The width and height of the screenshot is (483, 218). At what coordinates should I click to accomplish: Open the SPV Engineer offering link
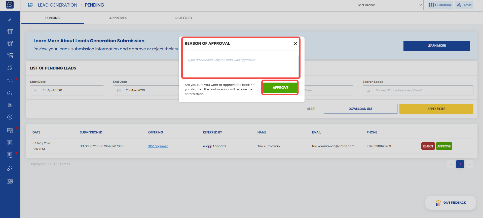coord(158,146)
